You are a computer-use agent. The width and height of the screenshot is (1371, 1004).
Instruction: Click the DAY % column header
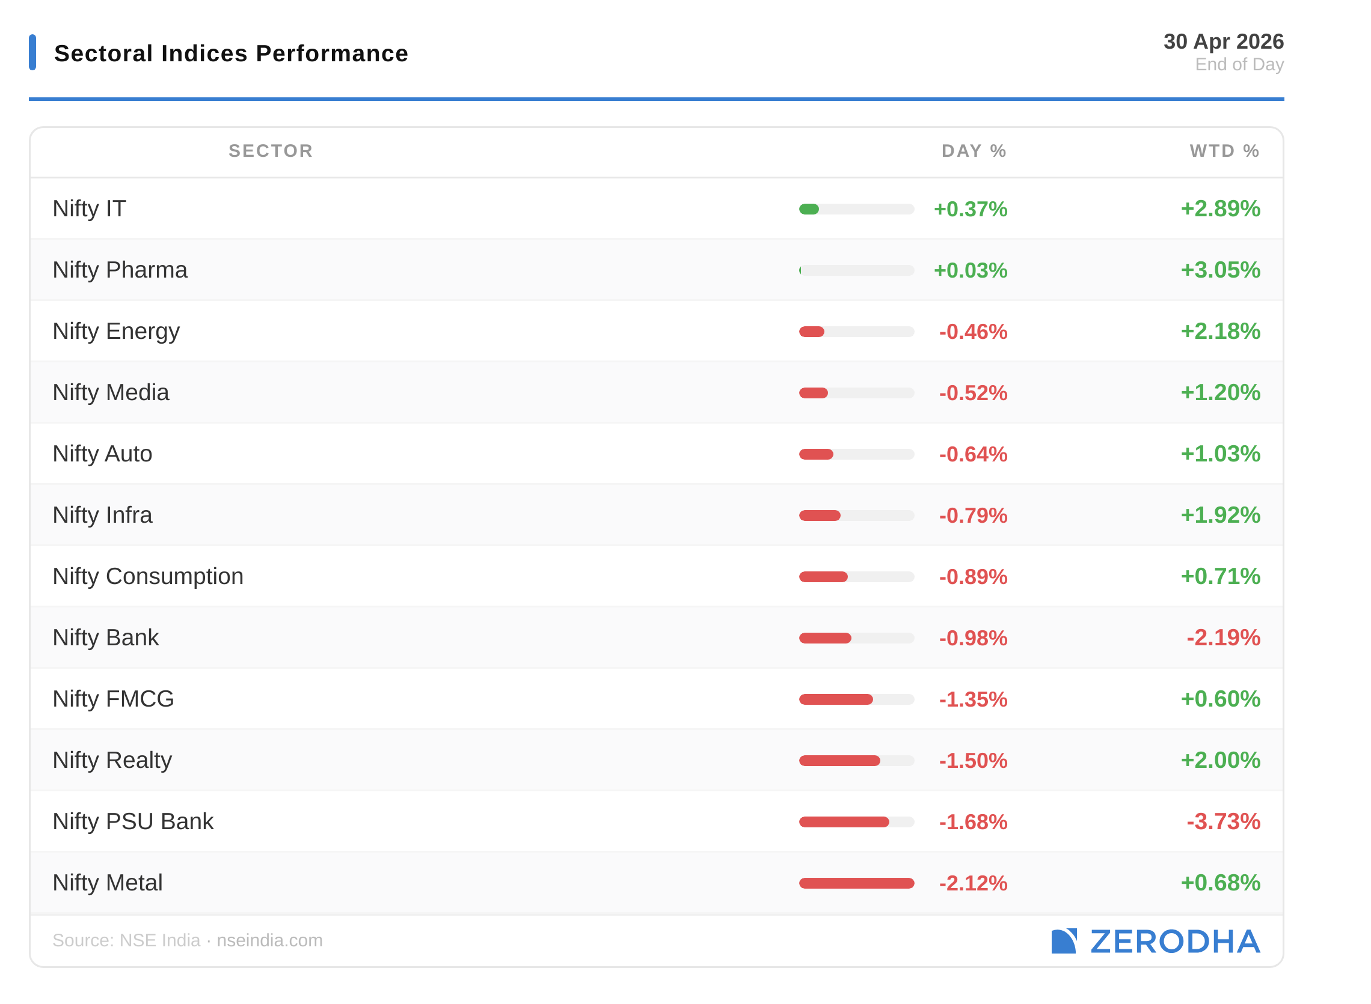tap(974, 151)
